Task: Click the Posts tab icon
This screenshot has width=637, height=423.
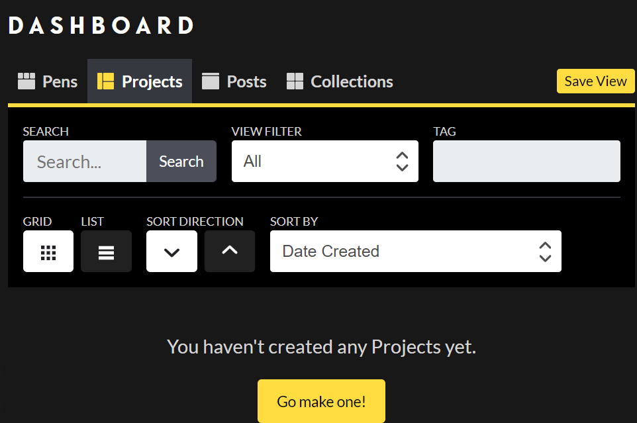Action: pyautogui.click(x=211, y=81)
